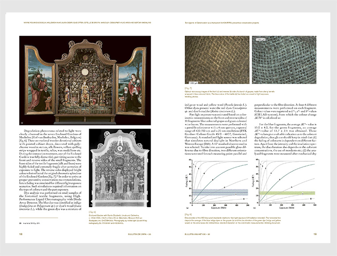Click the open altarpiece photograph
This screenshot has width=337, height=256.
pyautogui.click(x=85, y=80)
